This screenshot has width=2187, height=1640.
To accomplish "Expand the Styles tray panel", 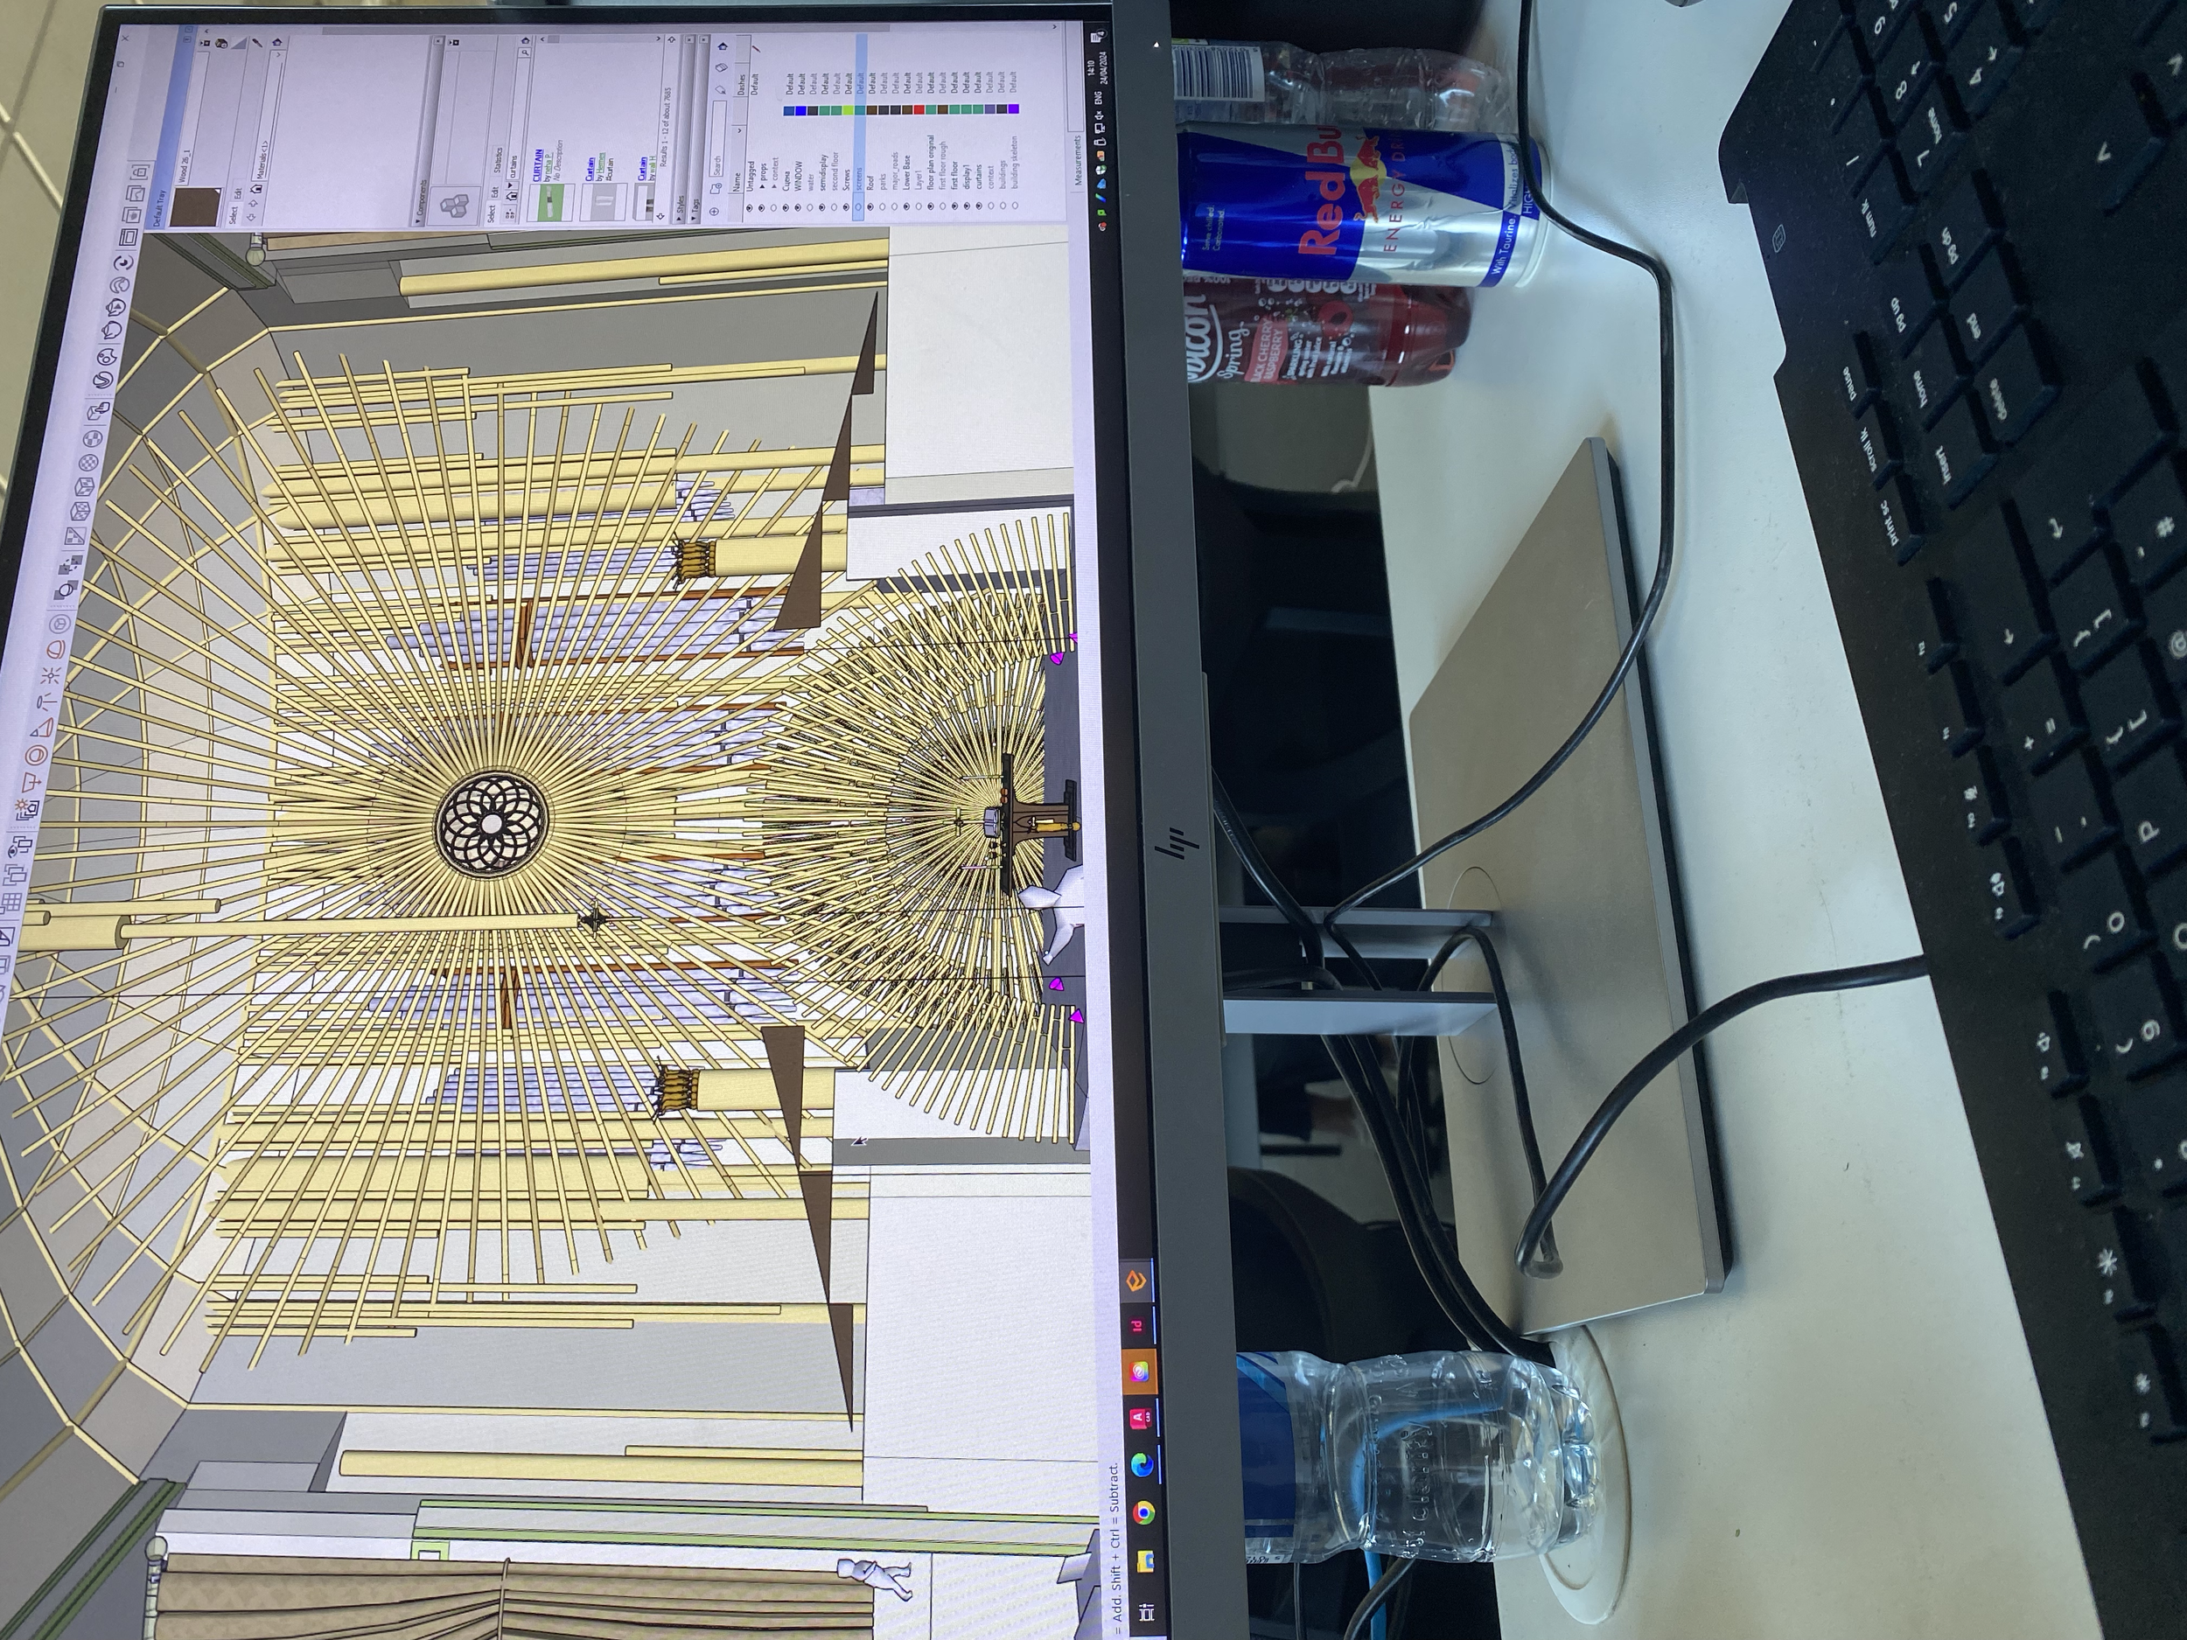I will (x=681, y=219).
